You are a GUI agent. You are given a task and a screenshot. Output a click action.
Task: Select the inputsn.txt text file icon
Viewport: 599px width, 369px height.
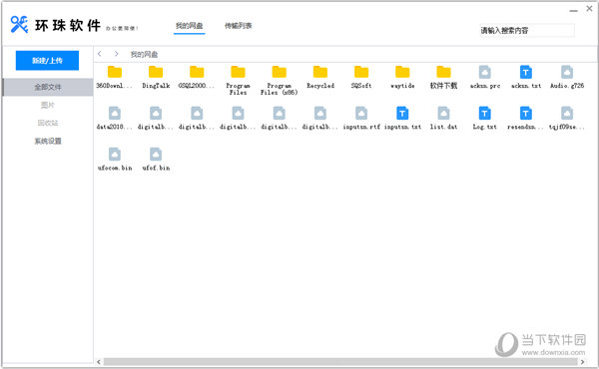tap(402, 113)
